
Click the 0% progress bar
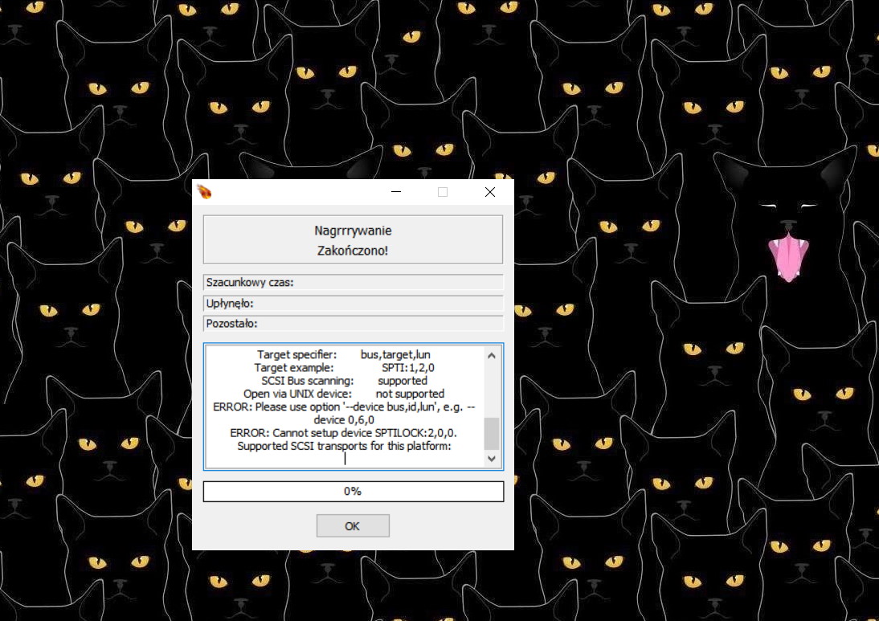[352, 491]
